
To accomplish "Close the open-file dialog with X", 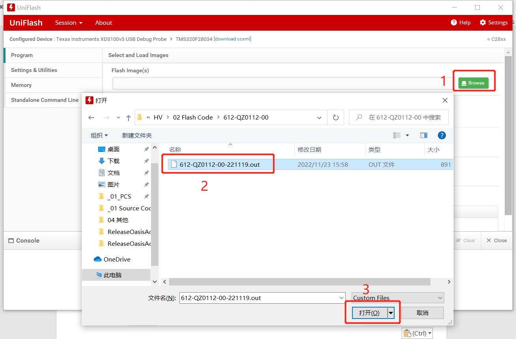I will [445, 100].
